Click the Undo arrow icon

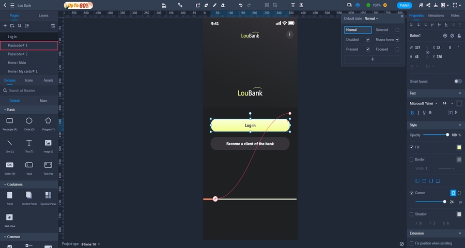(240, 5)
